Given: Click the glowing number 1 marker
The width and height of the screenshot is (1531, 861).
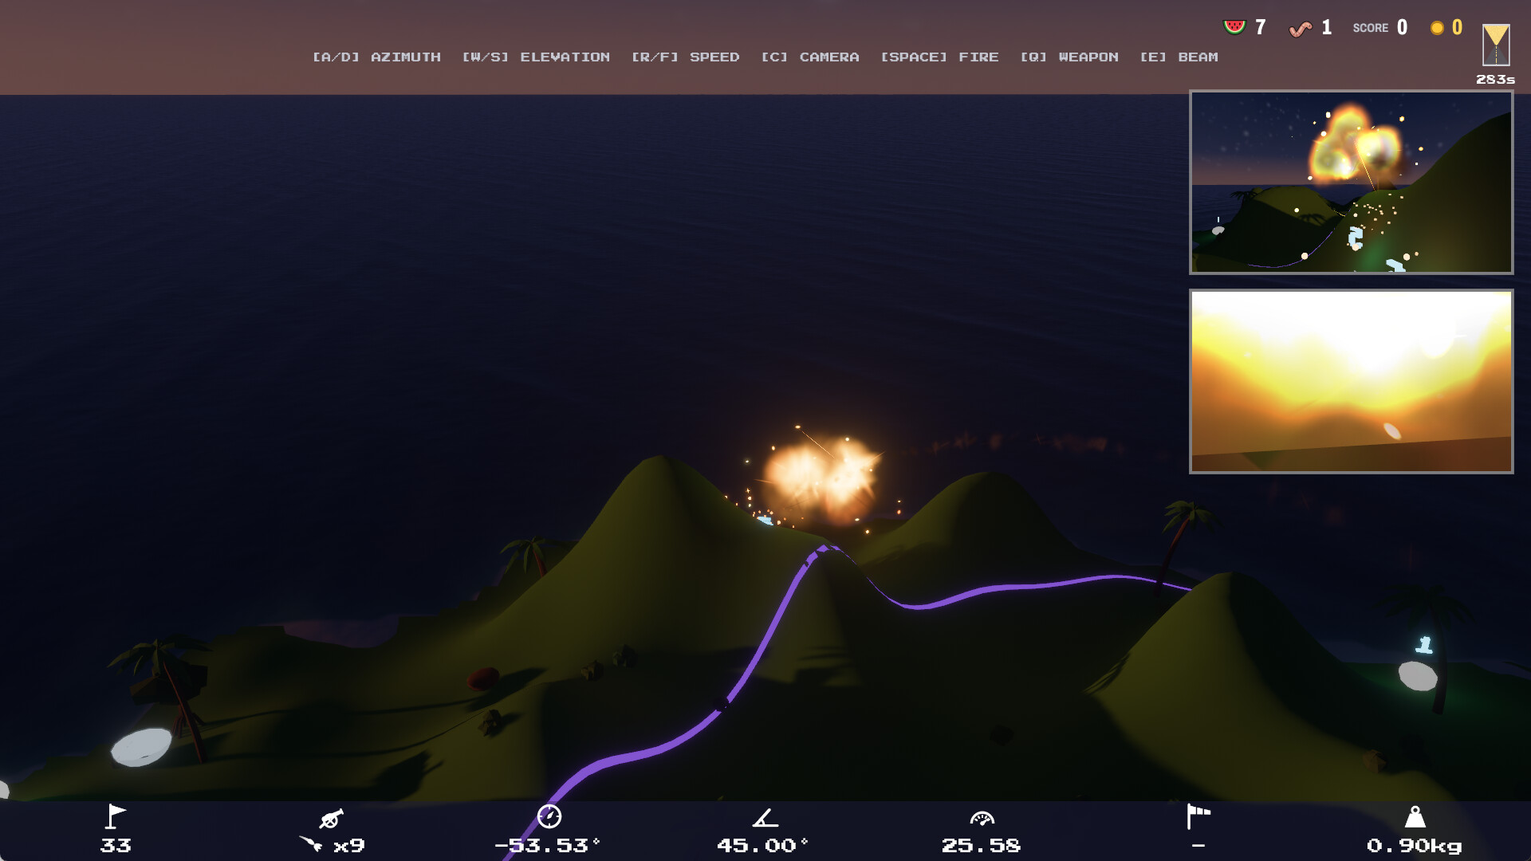Looking at the screenshot, I should coord(1425,645).
